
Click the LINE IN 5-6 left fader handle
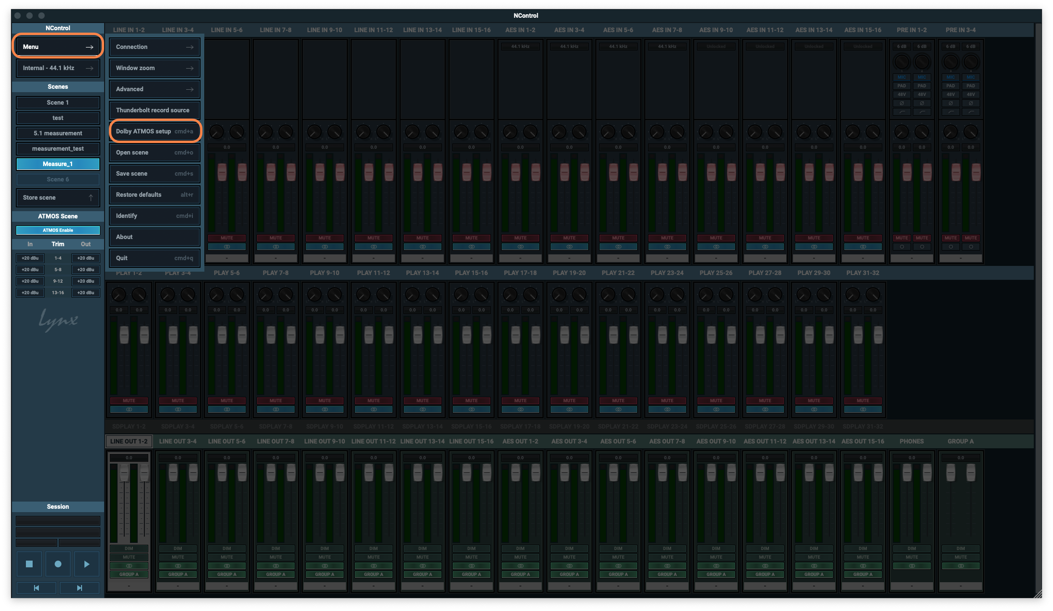(x=222, y=172)
